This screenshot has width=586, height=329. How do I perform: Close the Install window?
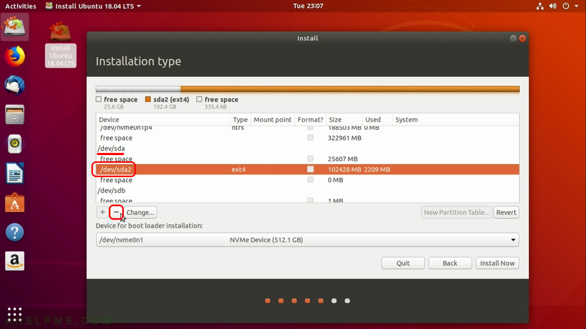point(523,38)
